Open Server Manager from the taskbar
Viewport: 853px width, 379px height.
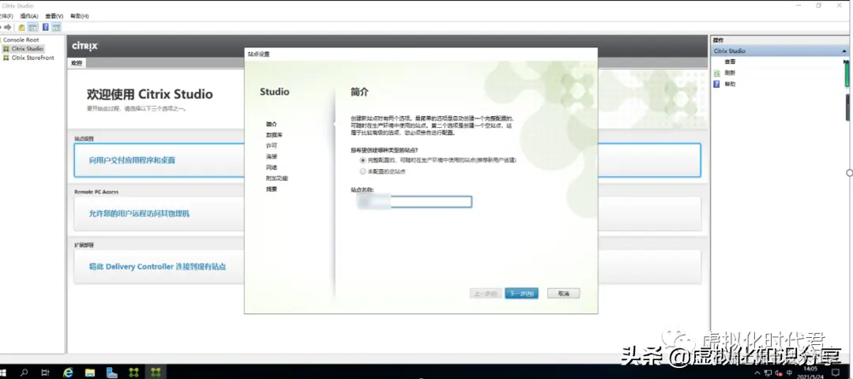coord(112,373)
